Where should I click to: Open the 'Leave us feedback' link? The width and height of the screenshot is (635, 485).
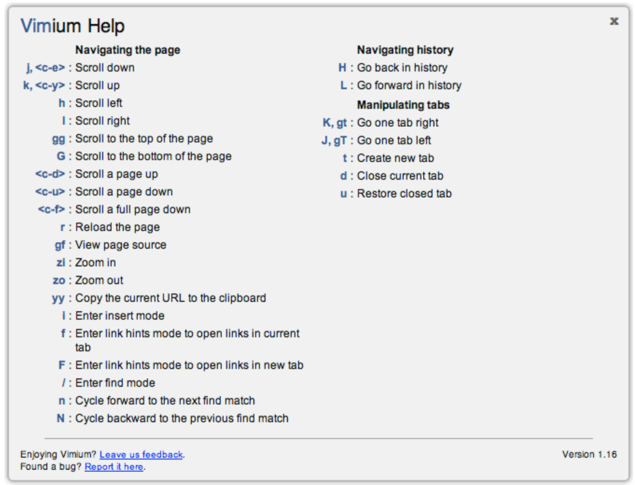(141, 455)
